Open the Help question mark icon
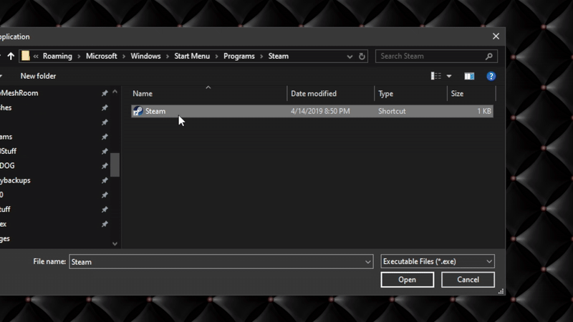The width and height of the screenshot is (573, 322). pos(491,76)
